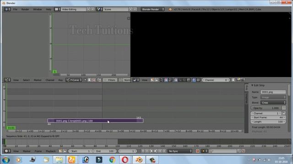The width and height of the screenshot is (293, 164).
Task: Open the Render menu
Action: click(x=25, y=9)
